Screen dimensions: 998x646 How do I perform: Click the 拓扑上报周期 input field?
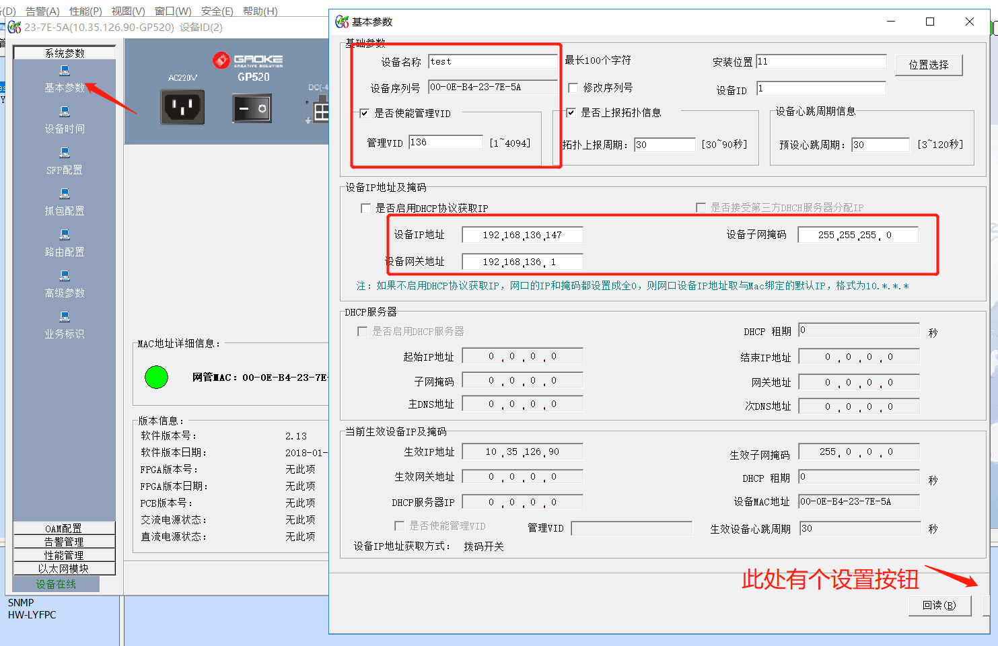pos(665,145)
